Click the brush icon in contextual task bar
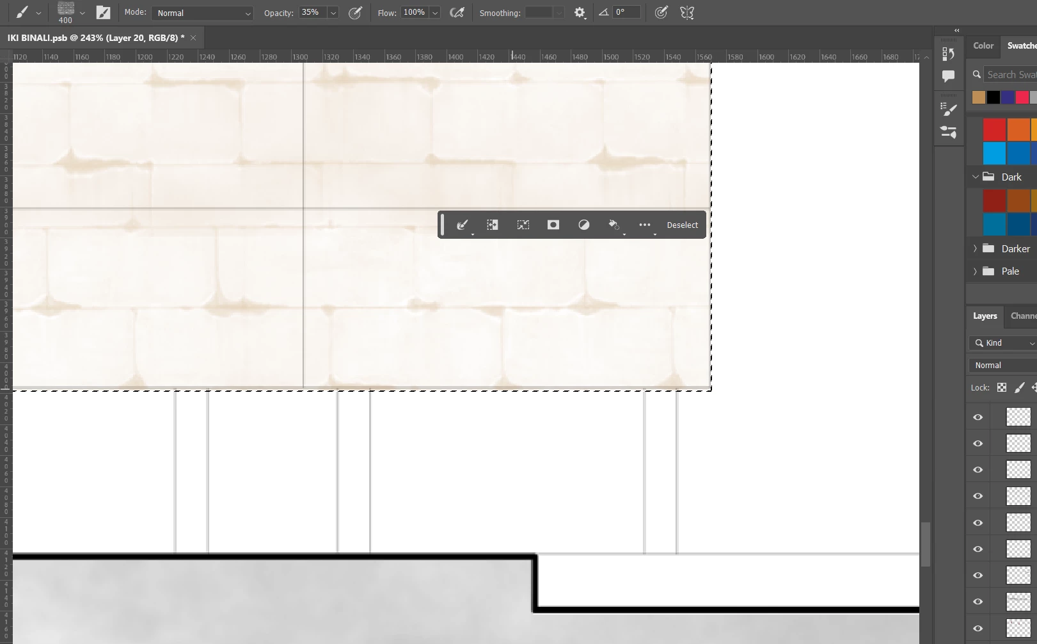Viewport: 1037px width, 644px height. [462, 225]
